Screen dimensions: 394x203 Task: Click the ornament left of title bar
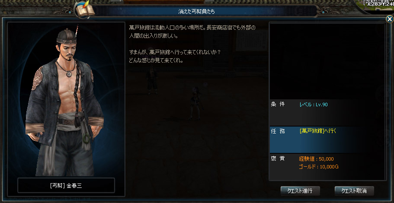coord(66,11)
